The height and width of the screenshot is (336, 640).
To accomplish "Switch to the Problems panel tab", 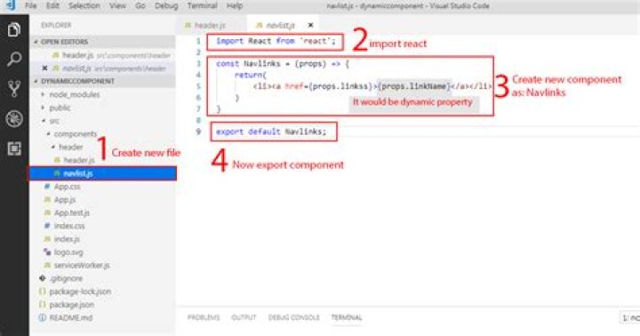I will click(204, 317).
